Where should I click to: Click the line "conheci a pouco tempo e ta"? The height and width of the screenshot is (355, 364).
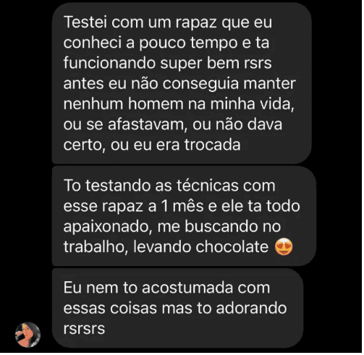point(167,43)
